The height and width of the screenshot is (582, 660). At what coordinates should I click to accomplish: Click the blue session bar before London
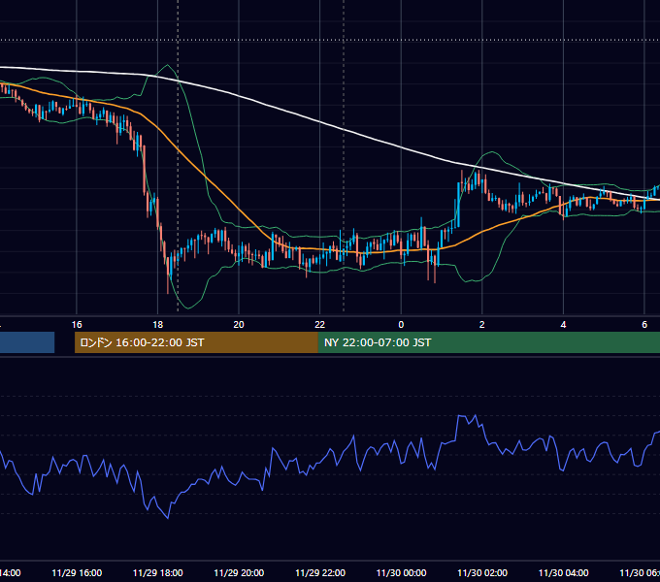click(x=27, y=342)
